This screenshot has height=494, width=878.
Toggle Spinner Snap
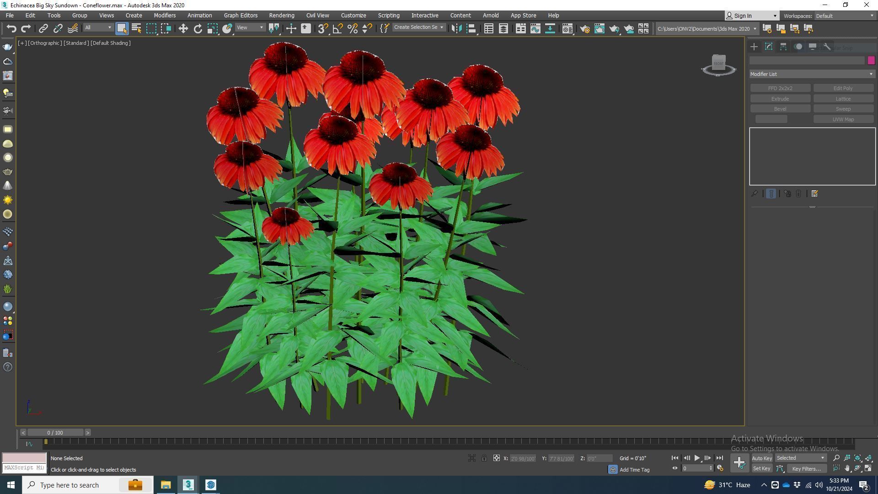point(367,28)
